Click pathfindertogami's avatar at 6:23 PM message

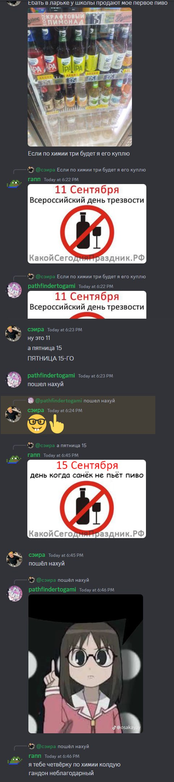(x=14, y=380)
